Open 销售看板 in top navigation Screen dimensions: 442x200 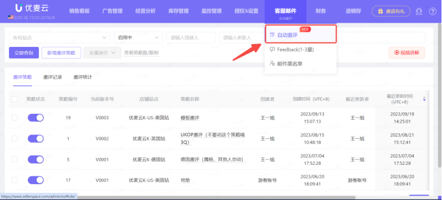(x=79, y=11)
